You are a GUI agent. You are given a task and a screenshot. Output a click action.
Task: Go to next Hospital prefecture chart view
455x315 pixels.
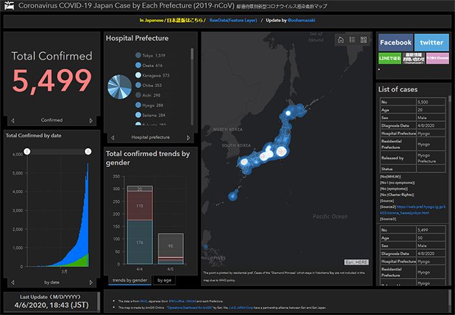point(188,138)
